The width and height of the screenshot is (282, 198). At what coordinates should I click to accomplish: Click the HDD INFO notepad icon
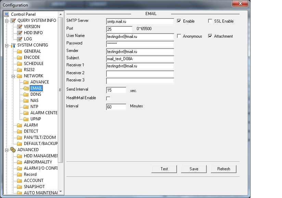(x=20, y=33)
